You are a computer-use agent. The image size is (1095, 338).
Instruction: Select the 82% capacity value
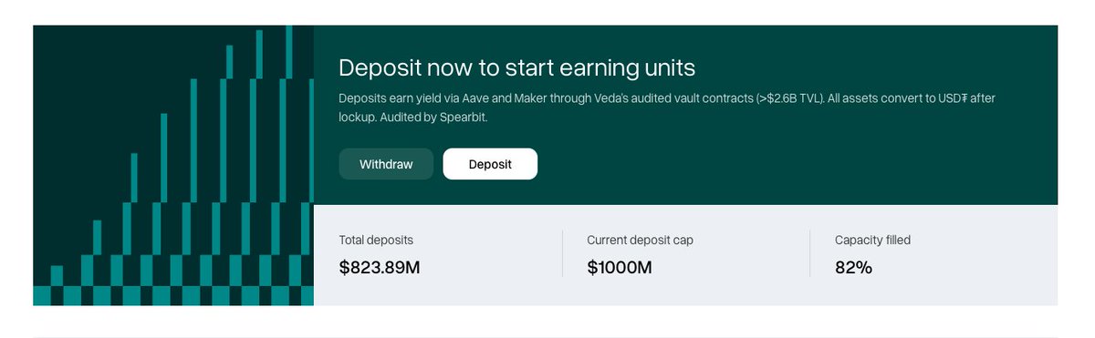(x=853, y=268)
